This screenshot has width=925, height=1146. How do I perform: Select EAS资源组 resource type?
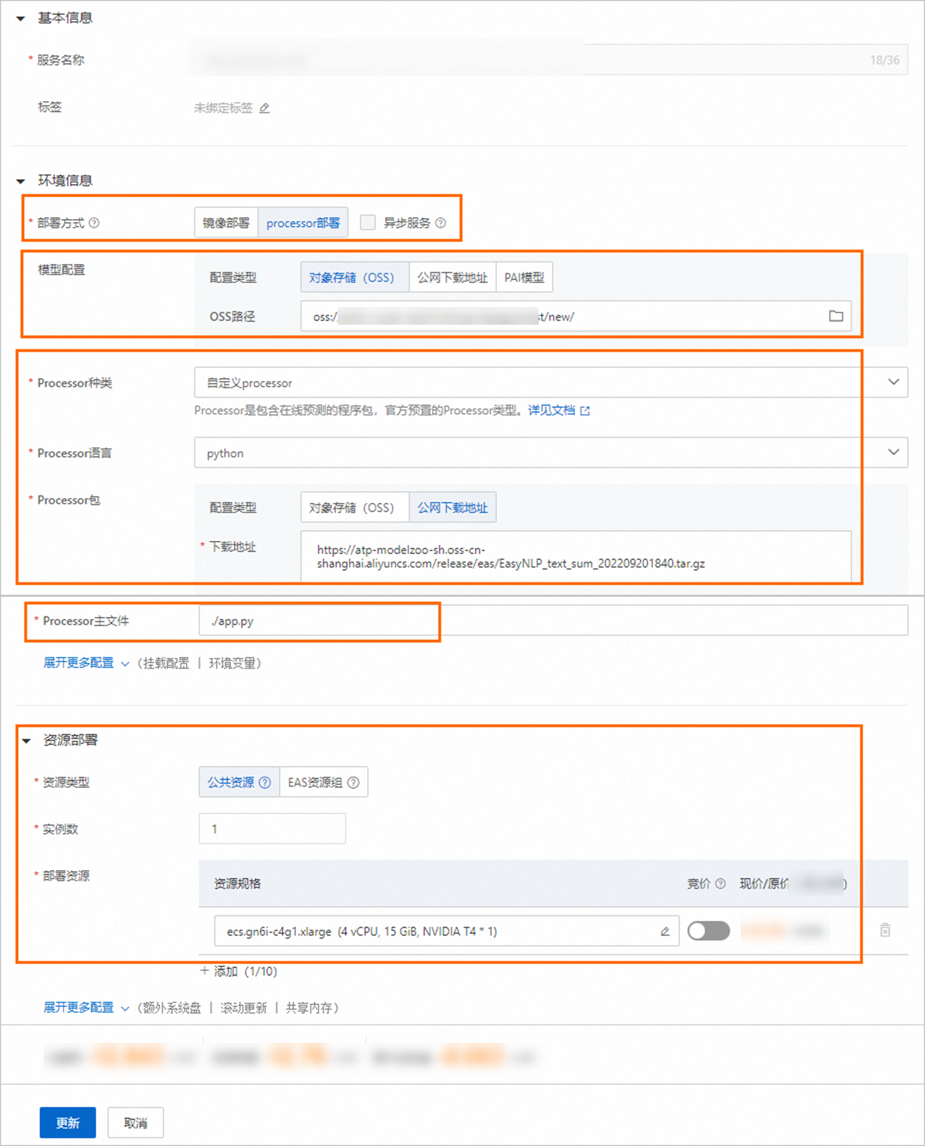click(x=323, y=782)
